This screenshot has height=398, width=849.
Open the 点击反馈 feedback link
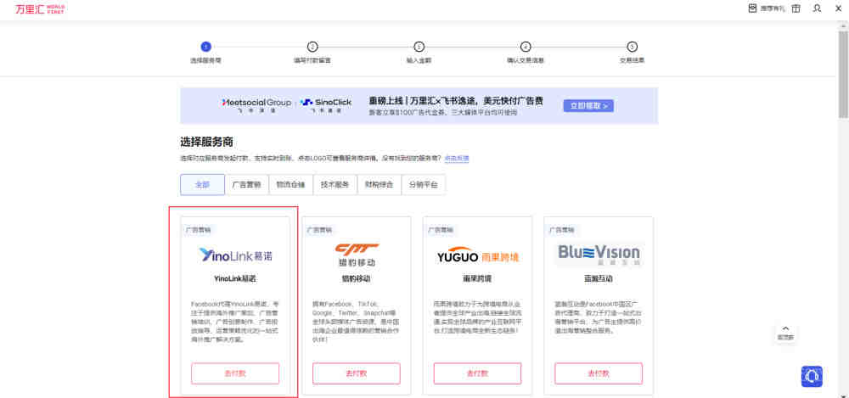tap(457, 158)
